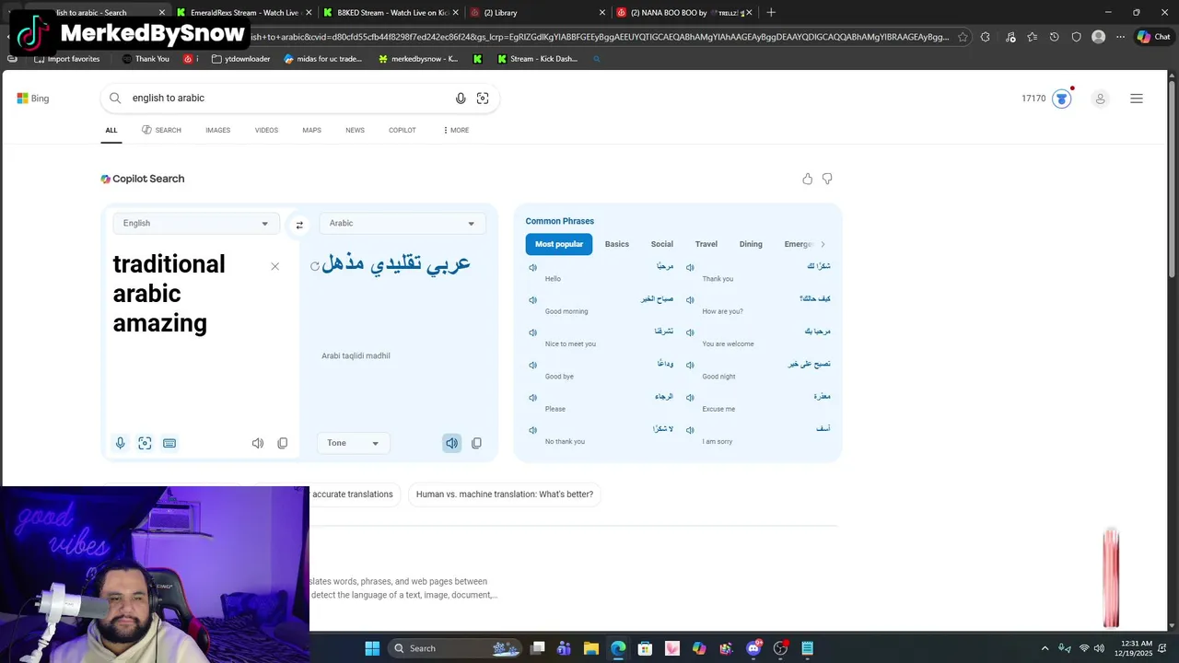The height and width of the screenshot is (663, 1179).
Task: Open the English source language dropdown
Action: [196, 223]
